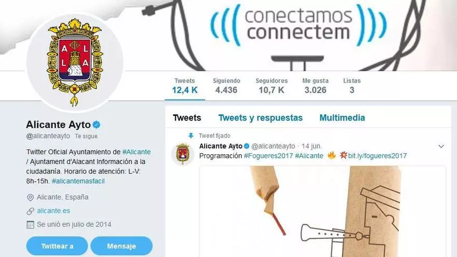This screenshot has width=457, height=257.
Task: Click the verified badge beside Alicante Ayto profile name
Action: tap(97, 125)
